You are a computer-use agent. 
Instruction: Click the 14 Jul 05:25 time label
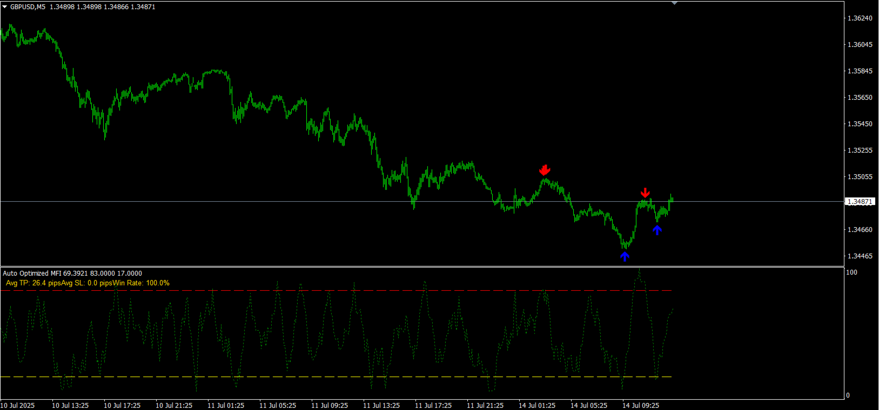click(589, 406)
